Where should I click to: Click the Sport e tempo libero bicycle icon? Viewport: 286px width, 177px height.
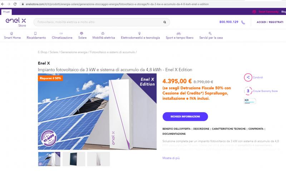178,33
